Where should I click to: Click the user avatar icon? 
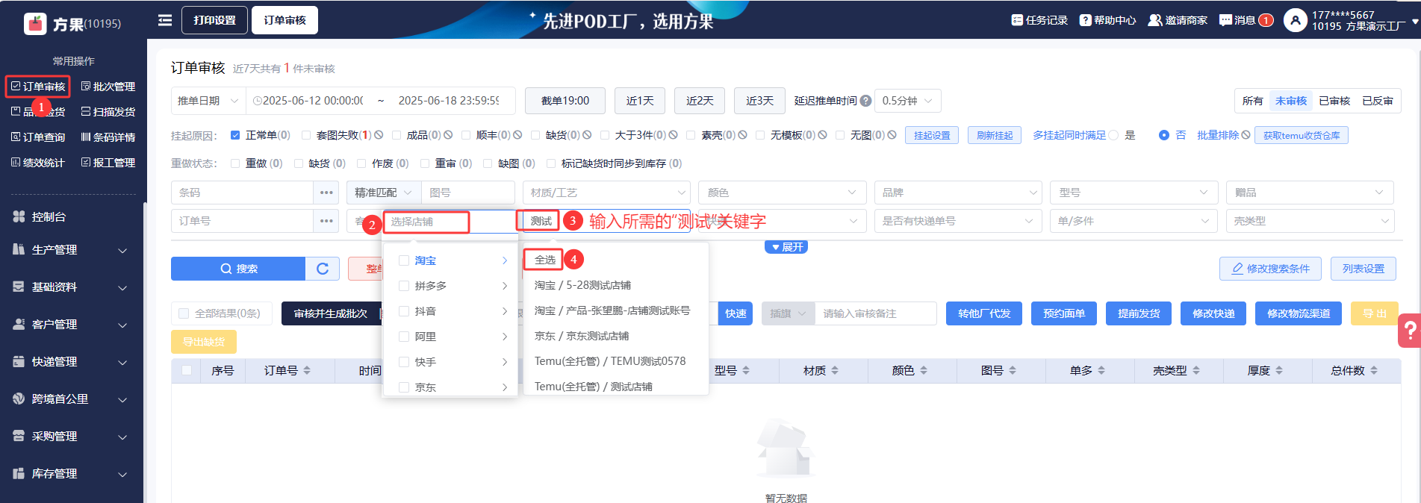pos(1296,20)
